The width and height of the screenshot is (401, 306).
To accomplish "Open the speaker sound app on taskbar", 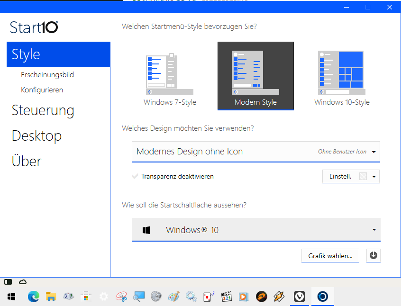I will coord(156,297).
